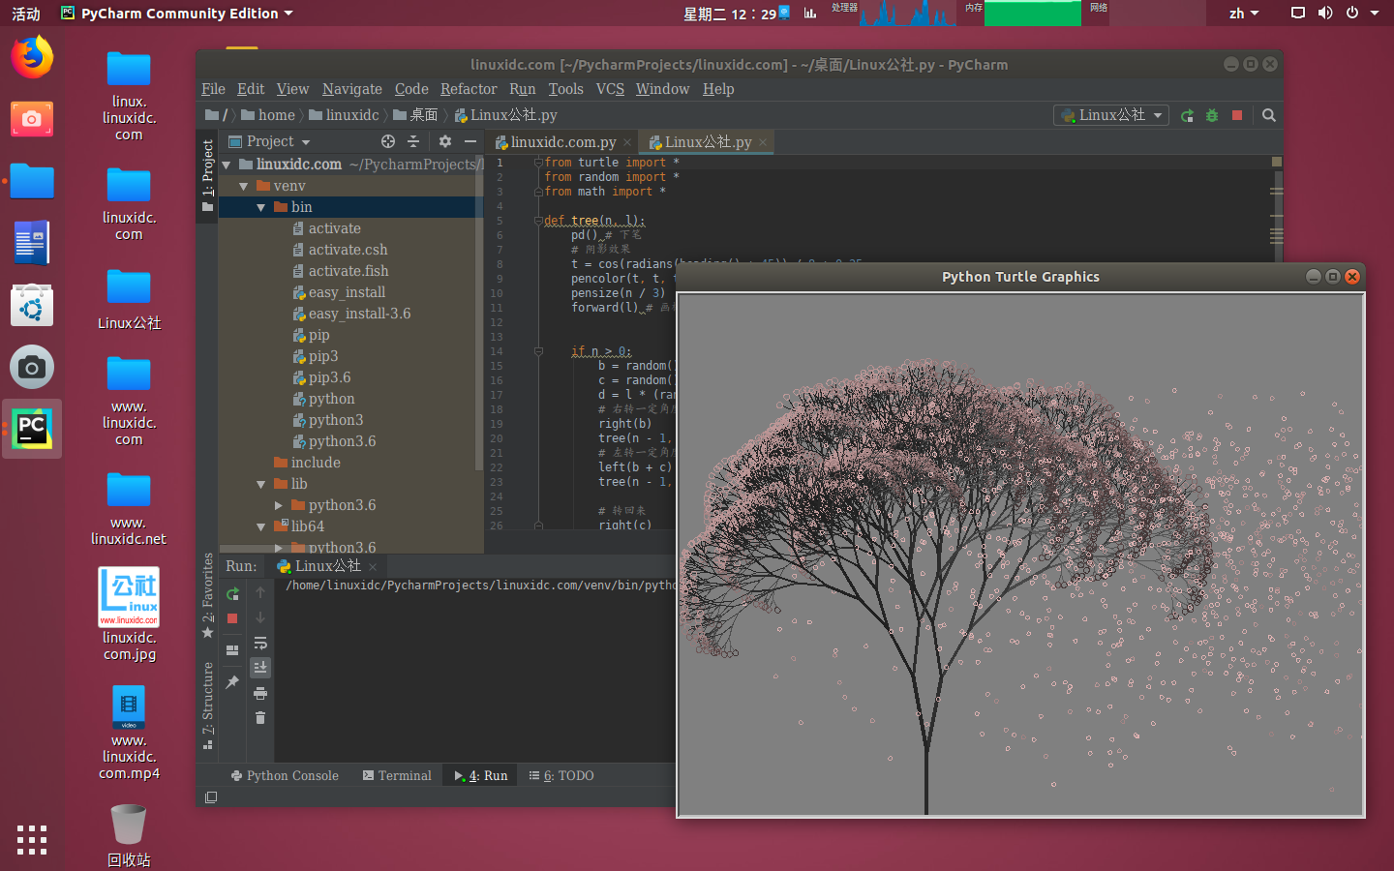This screenshot has height=871, width=1394.
Task: Collapse the venv folder in project tree
Action: 244,186
